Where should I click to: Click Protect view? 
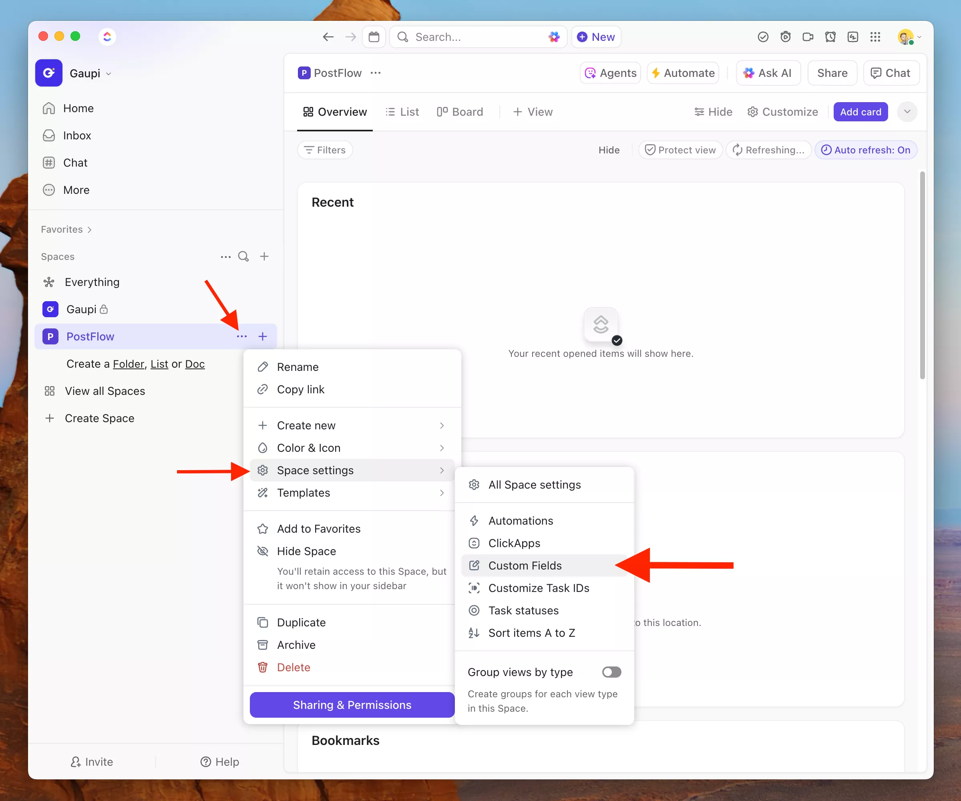click(680, 150)
